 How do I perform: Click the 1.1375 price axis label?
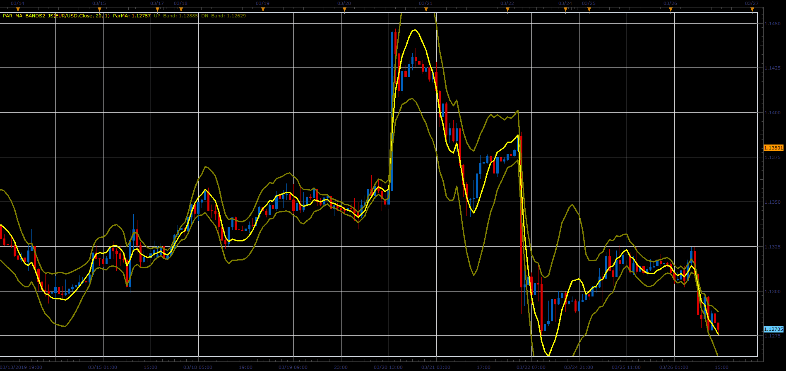pos(772,157)
